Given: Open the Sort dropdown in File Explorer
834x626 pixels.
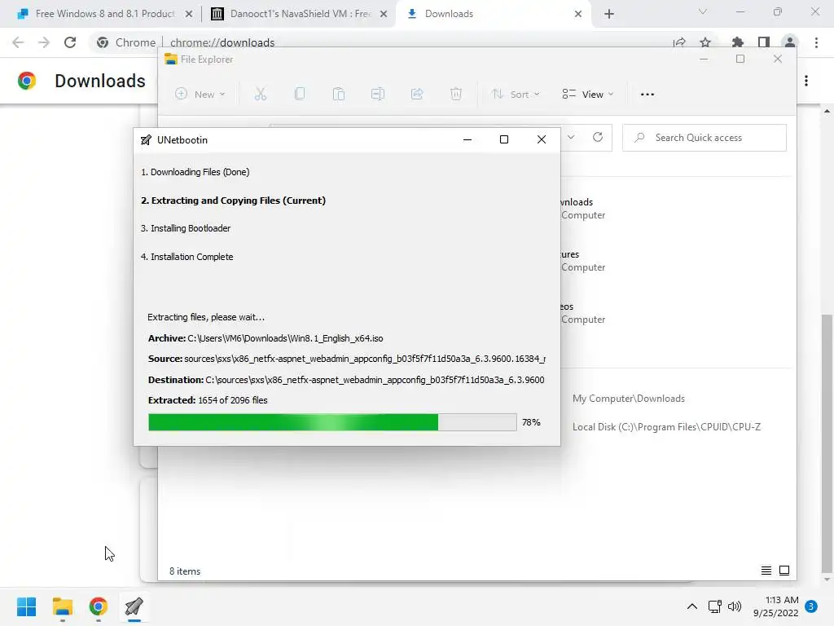Looking at the screenshot, I should point(516,95).
